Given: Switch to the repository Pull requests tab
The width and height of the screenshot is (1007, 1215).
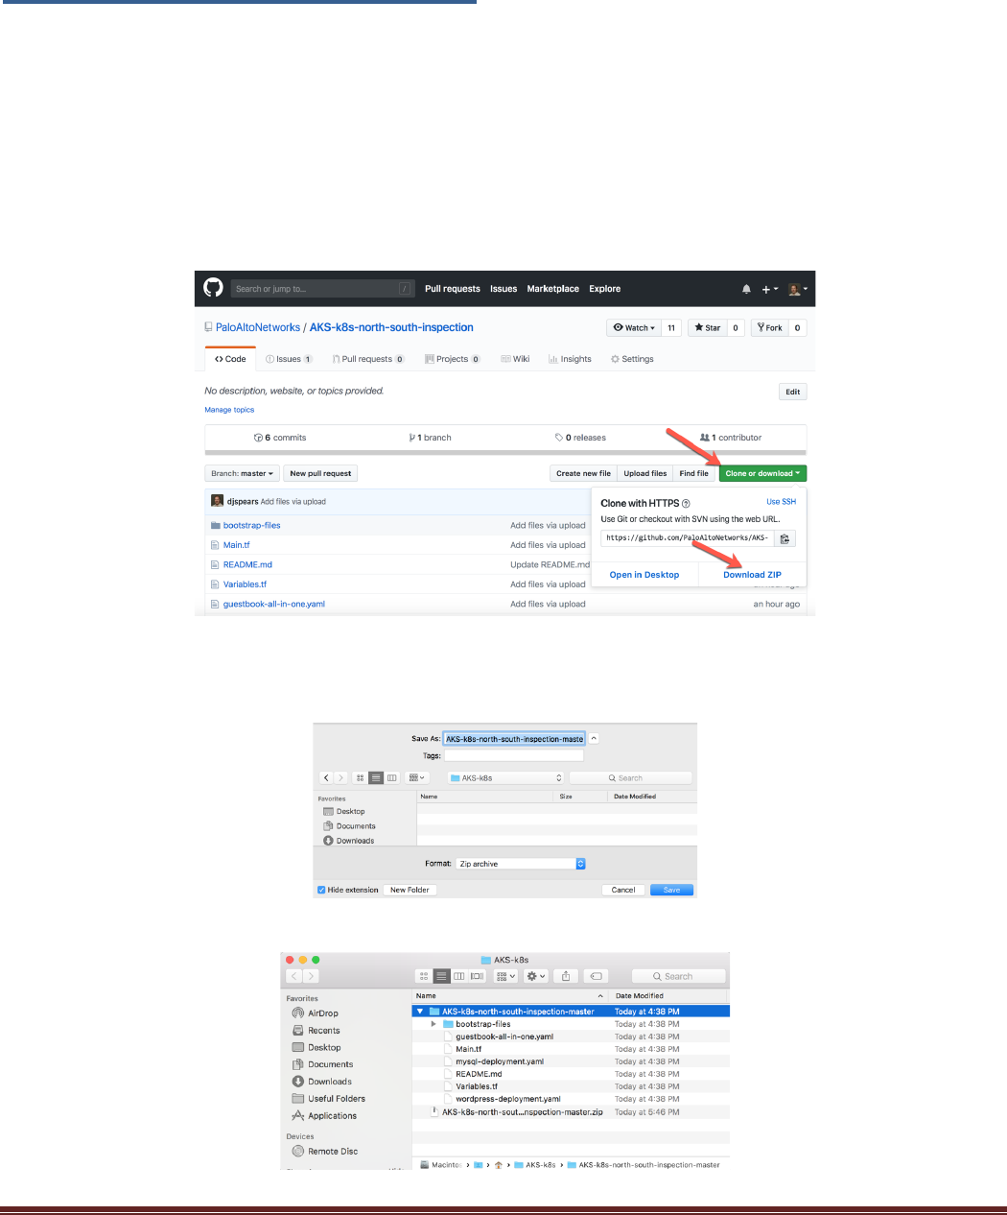Looking at the screenshot, I should click(368, 359).
